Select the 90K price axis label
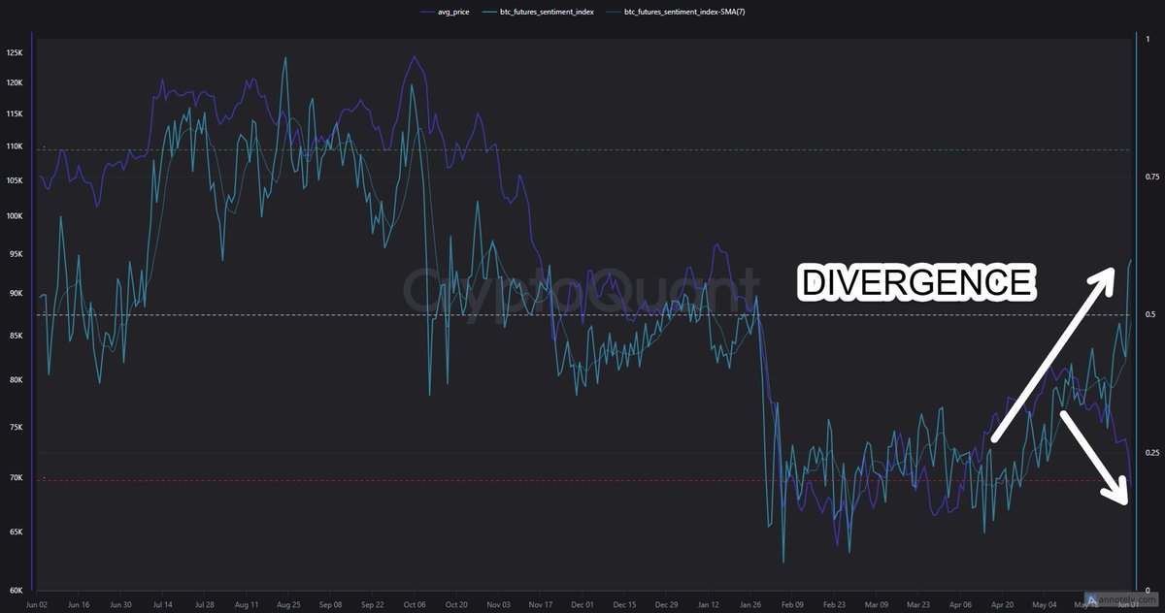The image size is (1165, 613). pos(16,294)
